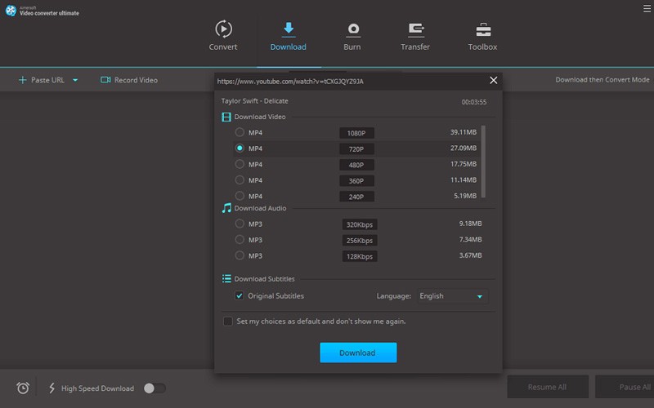Click the Download Audio music note icon
Image resolution: width=654 pixels, height=408 pixels.
(x=226, y=208)
